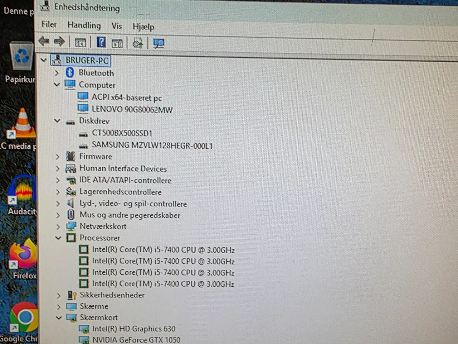
Task: Click Scan for hardware changes icon
Action: tap(138, 43)
